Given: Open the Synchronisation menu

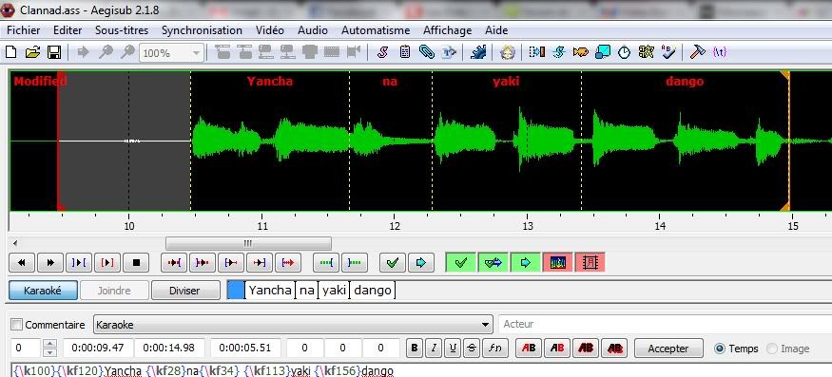Looking at the screenshot, I should coord(202,30).
